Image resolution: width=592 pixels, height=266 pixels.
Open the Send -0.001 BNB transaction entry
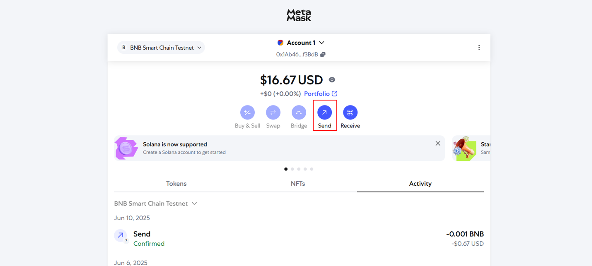[299, 239]
